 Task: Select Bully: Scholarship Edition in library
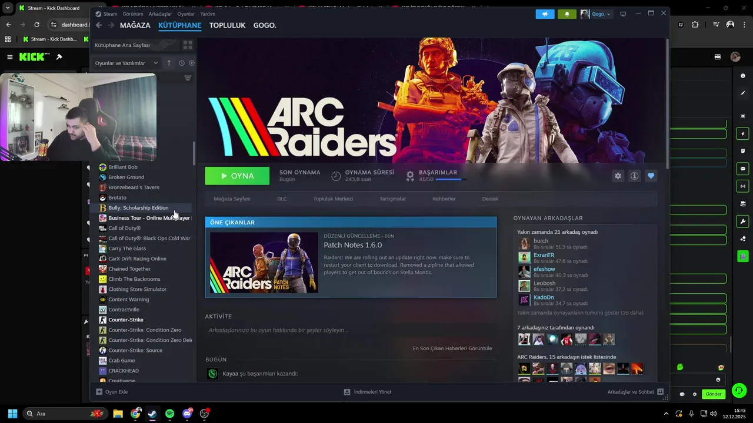[x=141, y=207]
